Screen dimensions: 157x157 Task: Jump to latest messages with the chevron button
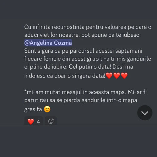coord(145,113)
